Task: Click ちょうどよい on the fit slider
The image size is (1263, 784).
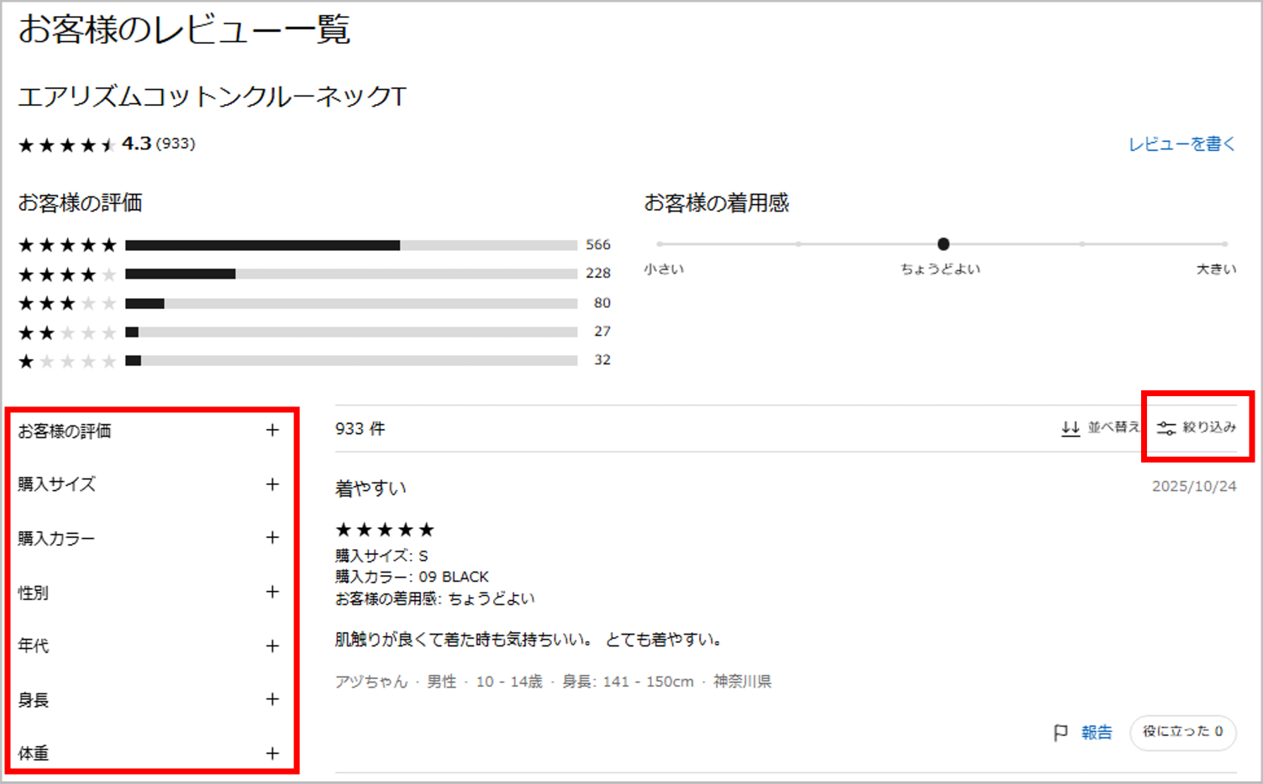Action: [939, 269]
